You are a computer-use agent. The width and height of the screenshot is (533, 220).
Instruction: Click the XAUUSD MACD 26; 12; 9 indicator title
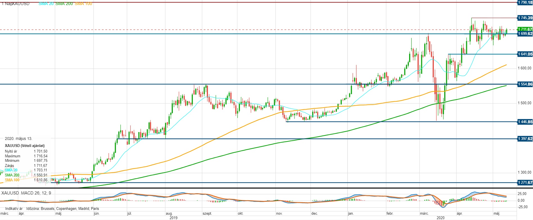click(26, 193)
